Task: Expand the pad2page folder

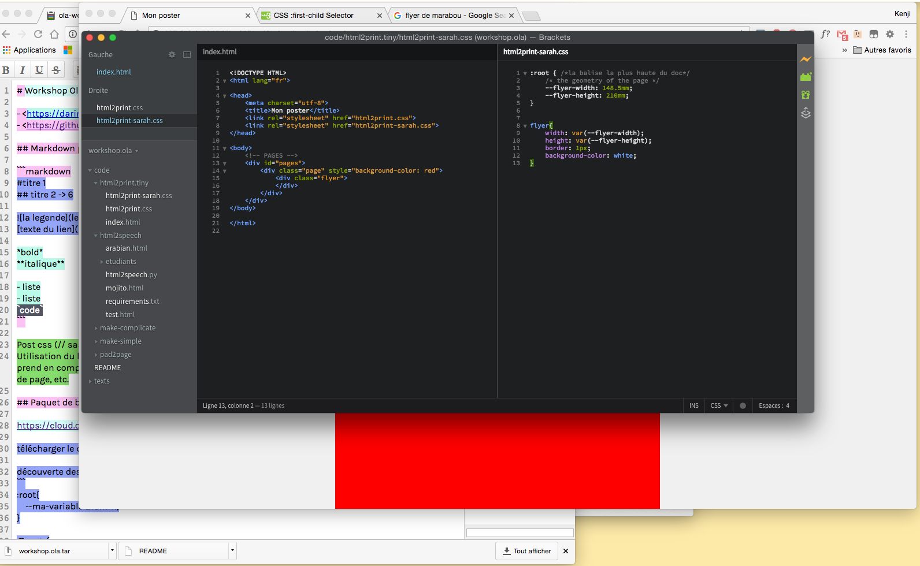Action: tap(96, 355)
